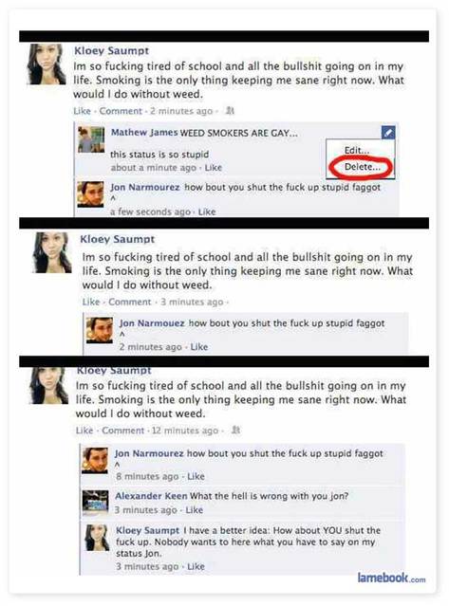
Task: Click the pencil edit icon on Mathew's comment
Action: [x=388, y=132]
